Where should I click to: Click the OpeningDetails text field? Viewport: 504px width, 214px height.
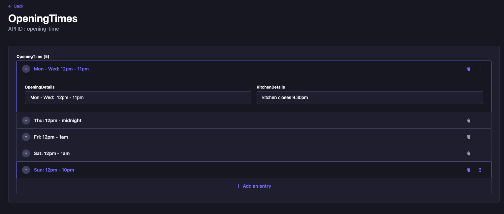coord(138,97)
